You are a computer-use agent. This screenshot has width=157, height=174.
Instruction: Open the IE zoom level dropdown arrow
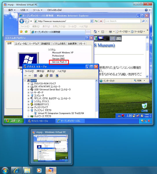(144, 81)
